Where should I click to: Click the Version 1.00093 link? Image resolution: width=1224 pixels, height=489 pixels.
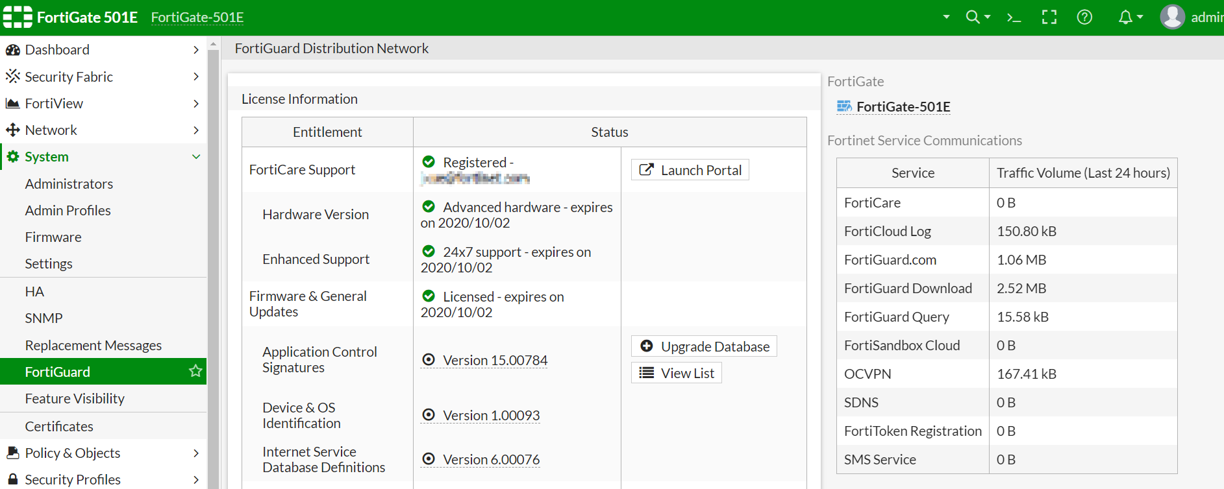[491, 415]
